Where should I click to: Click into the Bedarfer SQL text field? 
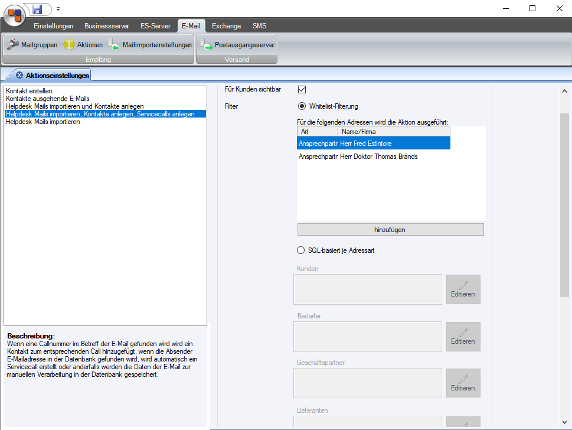[x=368, y=337]
